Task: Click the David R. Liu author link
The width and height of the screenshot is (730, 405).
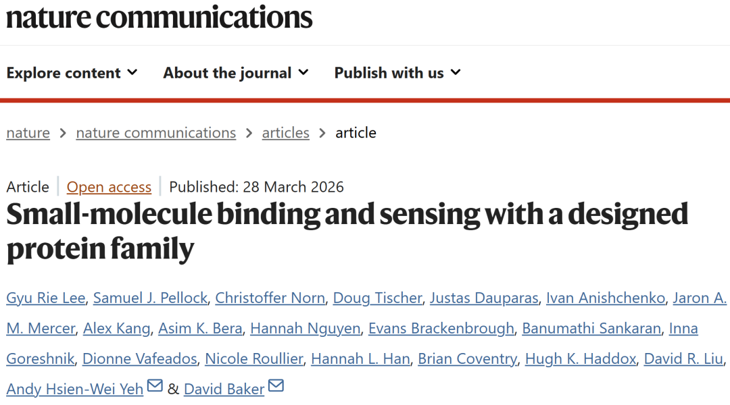Action: click(x=683, y=358)
